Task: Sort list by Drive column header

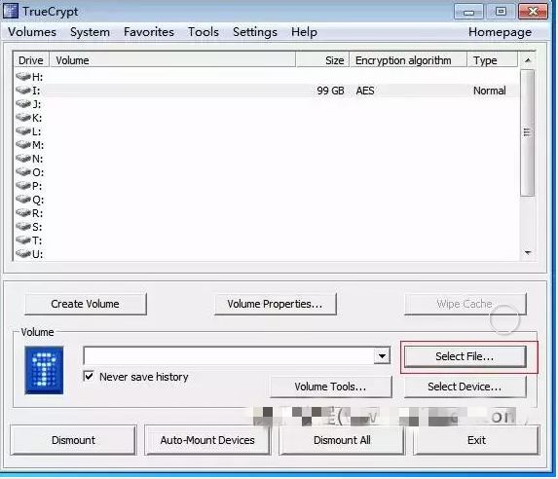Action: [x=31, y=60]
